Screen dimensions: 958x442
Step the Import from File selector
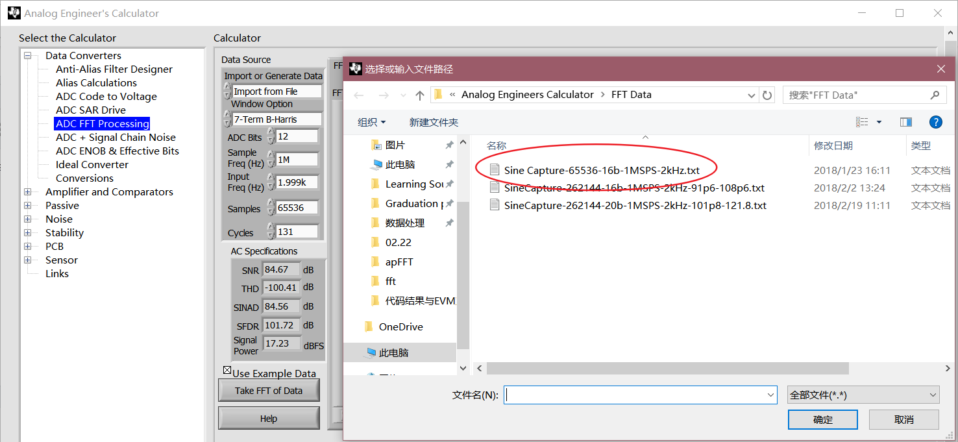pyautogui.click(x=227, y=91)
